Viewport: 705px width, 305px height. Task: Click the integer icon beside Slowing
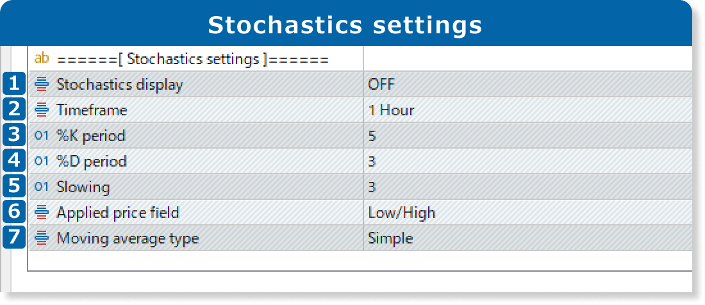point(42,186)
